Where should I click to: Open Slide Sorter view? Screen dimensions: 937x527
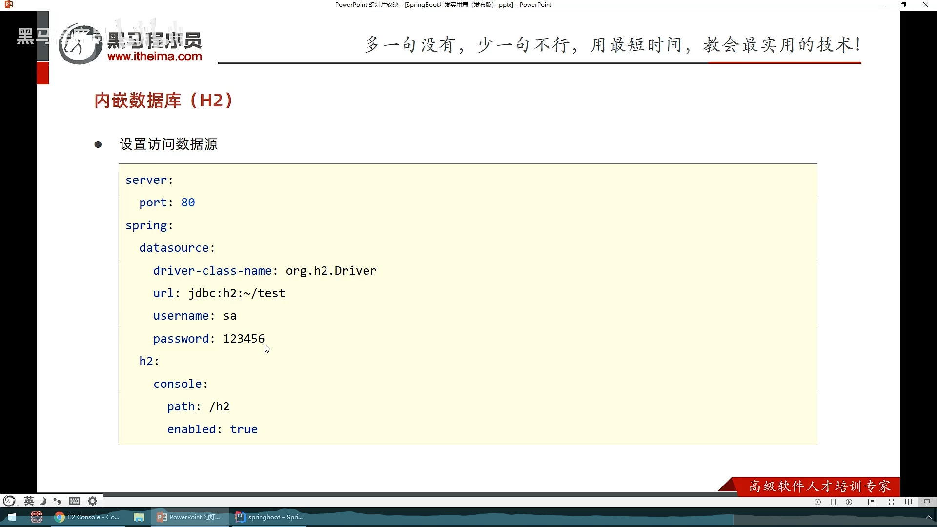pos(890,502)
